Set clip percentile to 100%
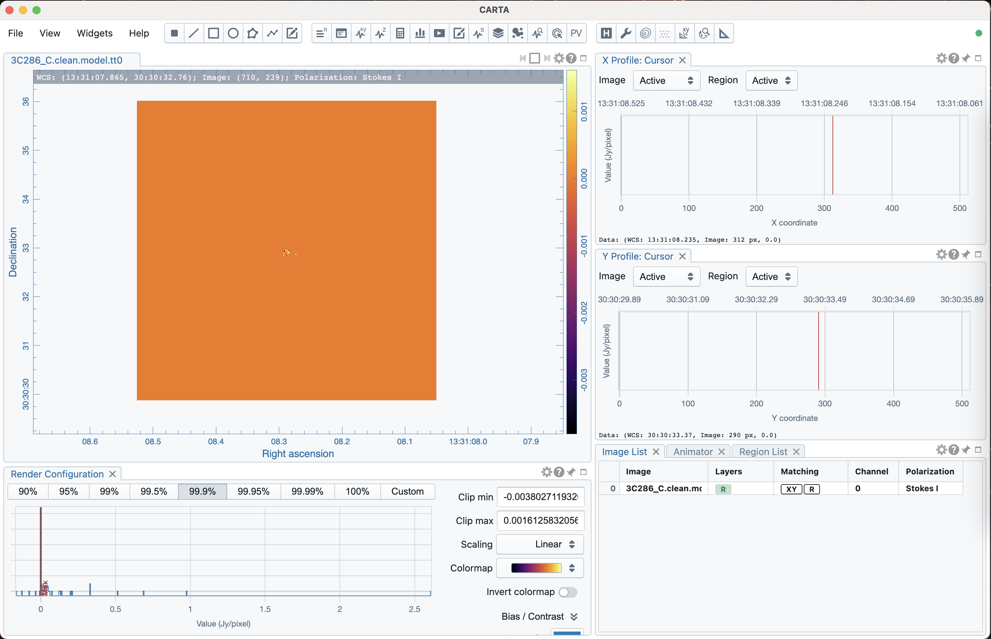This screenshot has height=639, width=991. 358,492
